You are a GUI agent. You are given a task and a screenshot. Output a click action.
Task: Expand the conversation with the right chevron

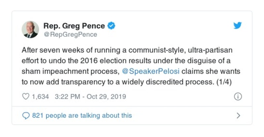coord(238,115)
